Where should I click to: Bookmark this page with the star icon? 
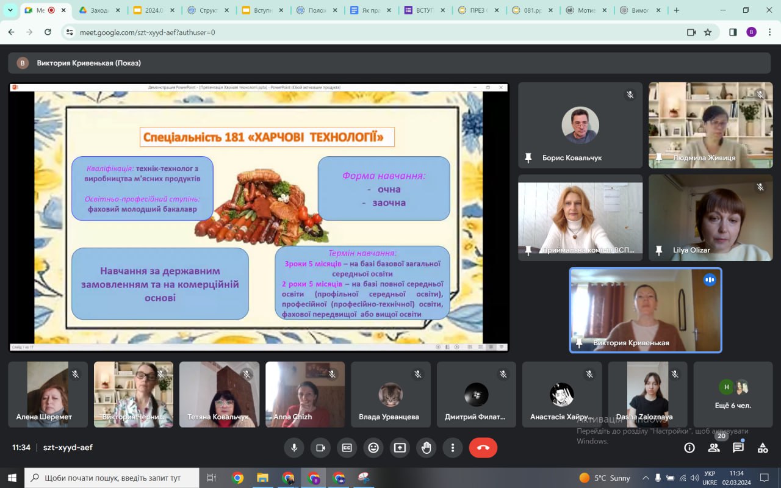click(x=708, y=32)
